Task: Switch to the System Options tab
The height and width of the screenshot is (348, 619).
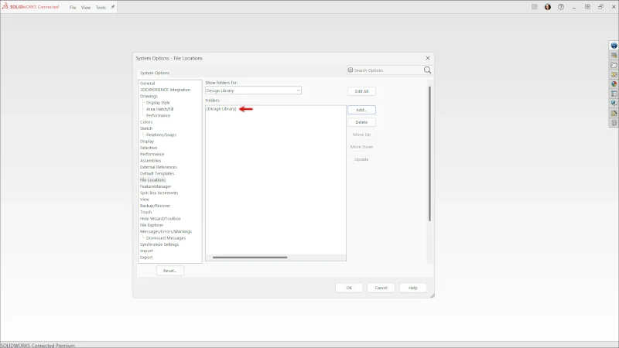Action: tap(155, 73)
